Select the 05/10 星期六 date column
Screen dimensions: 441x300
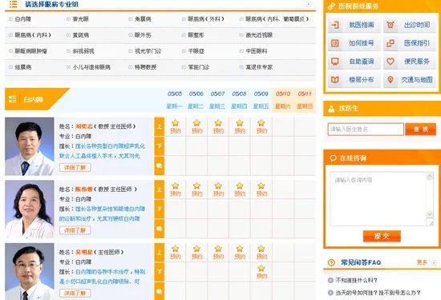283,100
